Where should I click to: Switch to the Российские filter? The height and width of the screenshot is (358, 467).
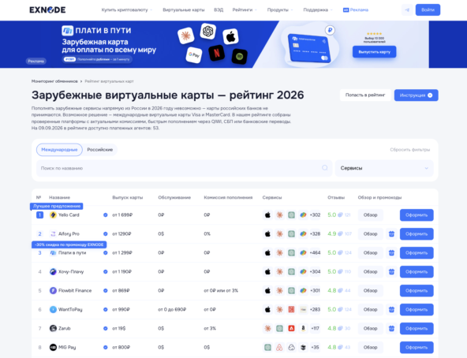tap(99, 150)
